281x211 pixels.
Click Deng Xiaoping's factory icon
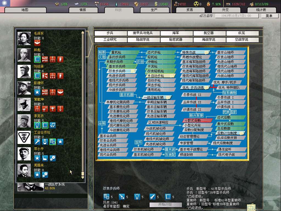[45, 158]
